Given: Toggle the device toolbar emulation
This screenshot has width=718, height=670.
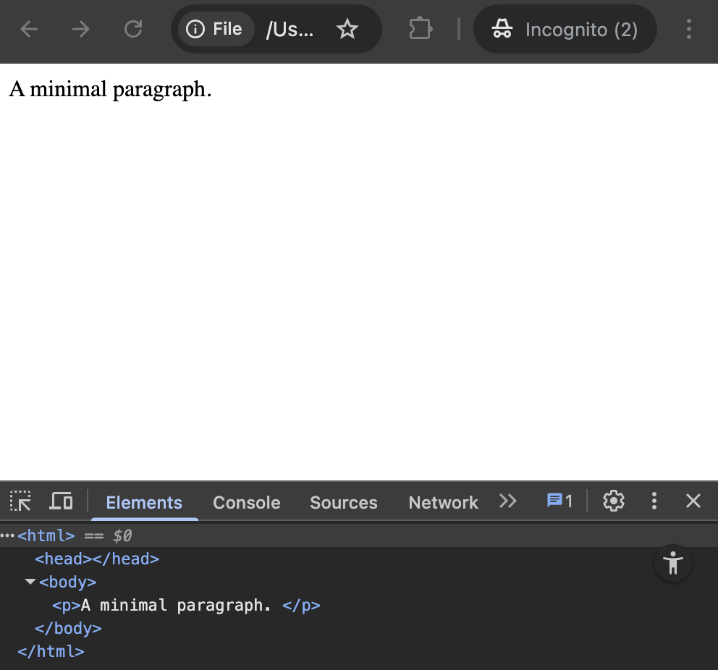Looking at the screenshot, I should coord(62,501).
